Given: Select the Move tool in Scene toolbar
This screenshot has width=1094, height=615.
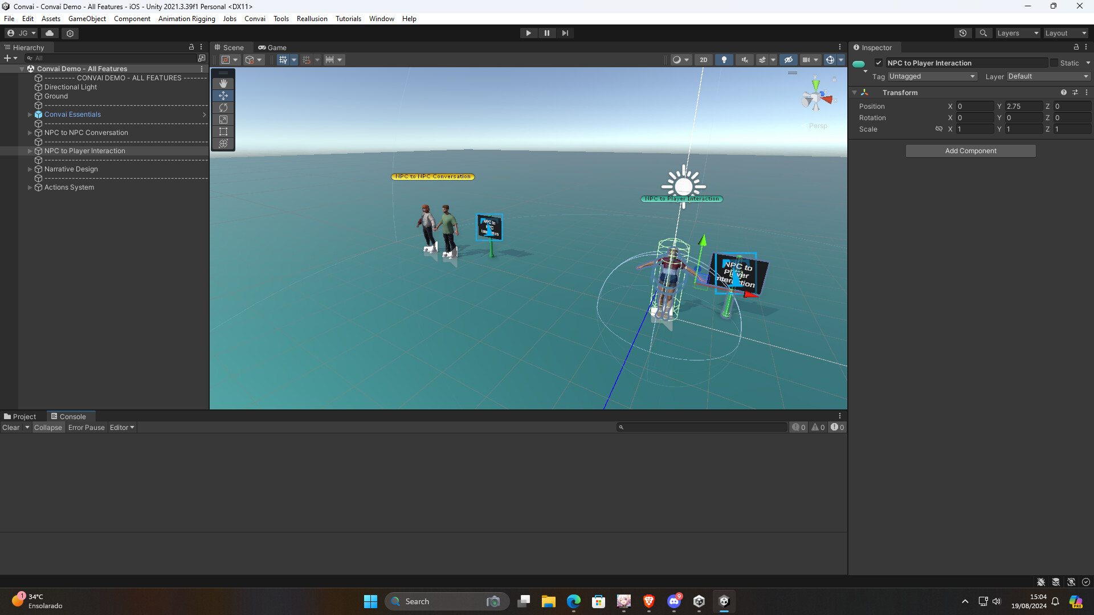Looking at the screenshot, I should [x=223, y=96].
